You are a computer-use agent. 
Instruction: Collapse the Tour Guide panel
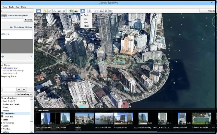coord(36,110)
